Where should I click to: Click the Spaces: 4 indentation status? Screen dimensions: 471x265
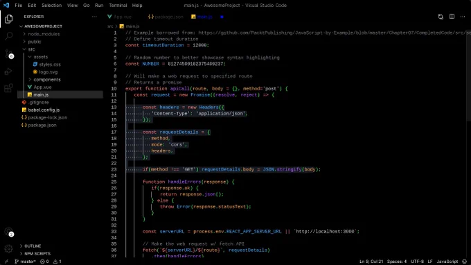[x=397, y=262]
